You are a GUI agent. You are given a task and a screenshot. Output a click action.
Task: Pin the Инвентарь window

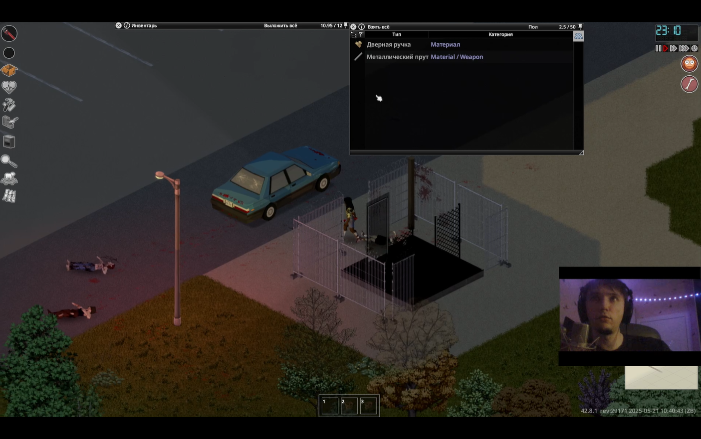[x=345, y=25]
